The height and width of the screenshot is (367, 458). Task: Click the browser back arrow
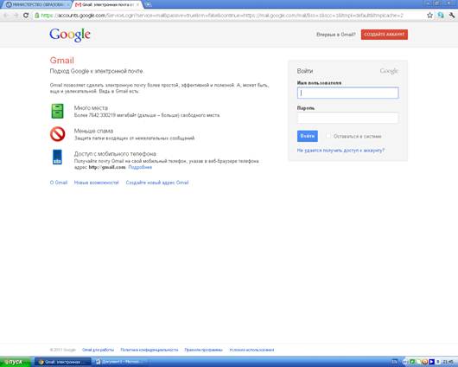point(6,16)
